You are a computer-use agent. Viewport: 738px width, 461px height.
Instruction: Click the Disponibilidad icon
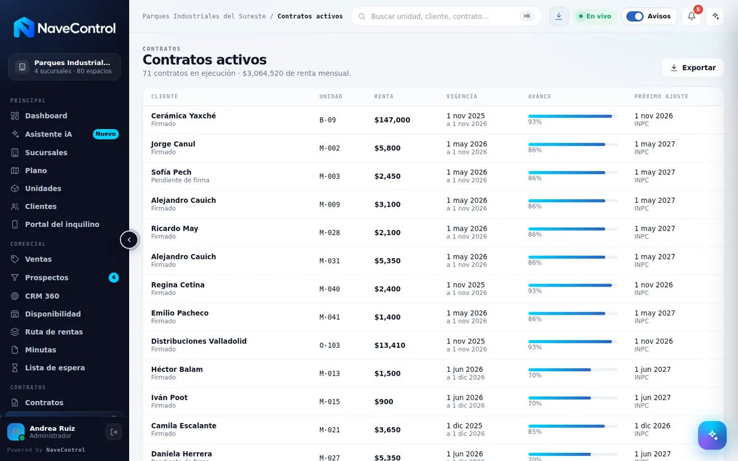coord(15,314)
